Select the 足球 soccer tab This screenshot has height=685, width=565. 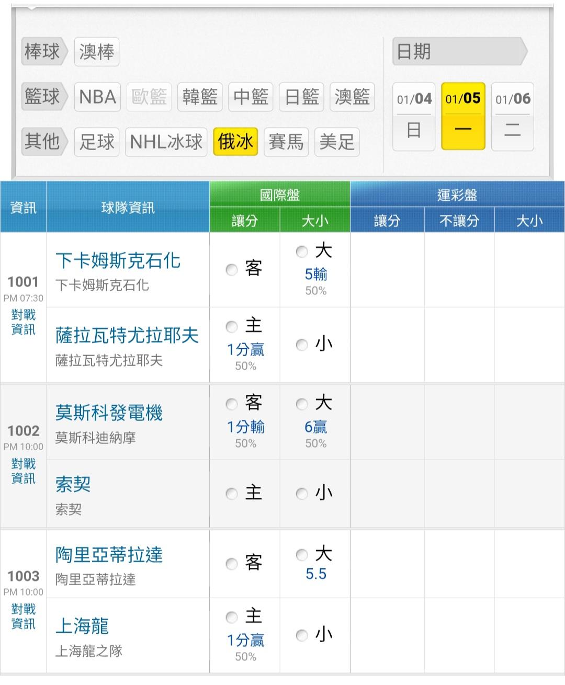pos(97,142)
